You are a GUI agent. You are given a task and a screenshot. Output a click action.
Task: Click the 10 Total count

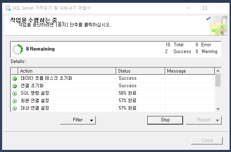pyautogui.click(x=175, y=44)
